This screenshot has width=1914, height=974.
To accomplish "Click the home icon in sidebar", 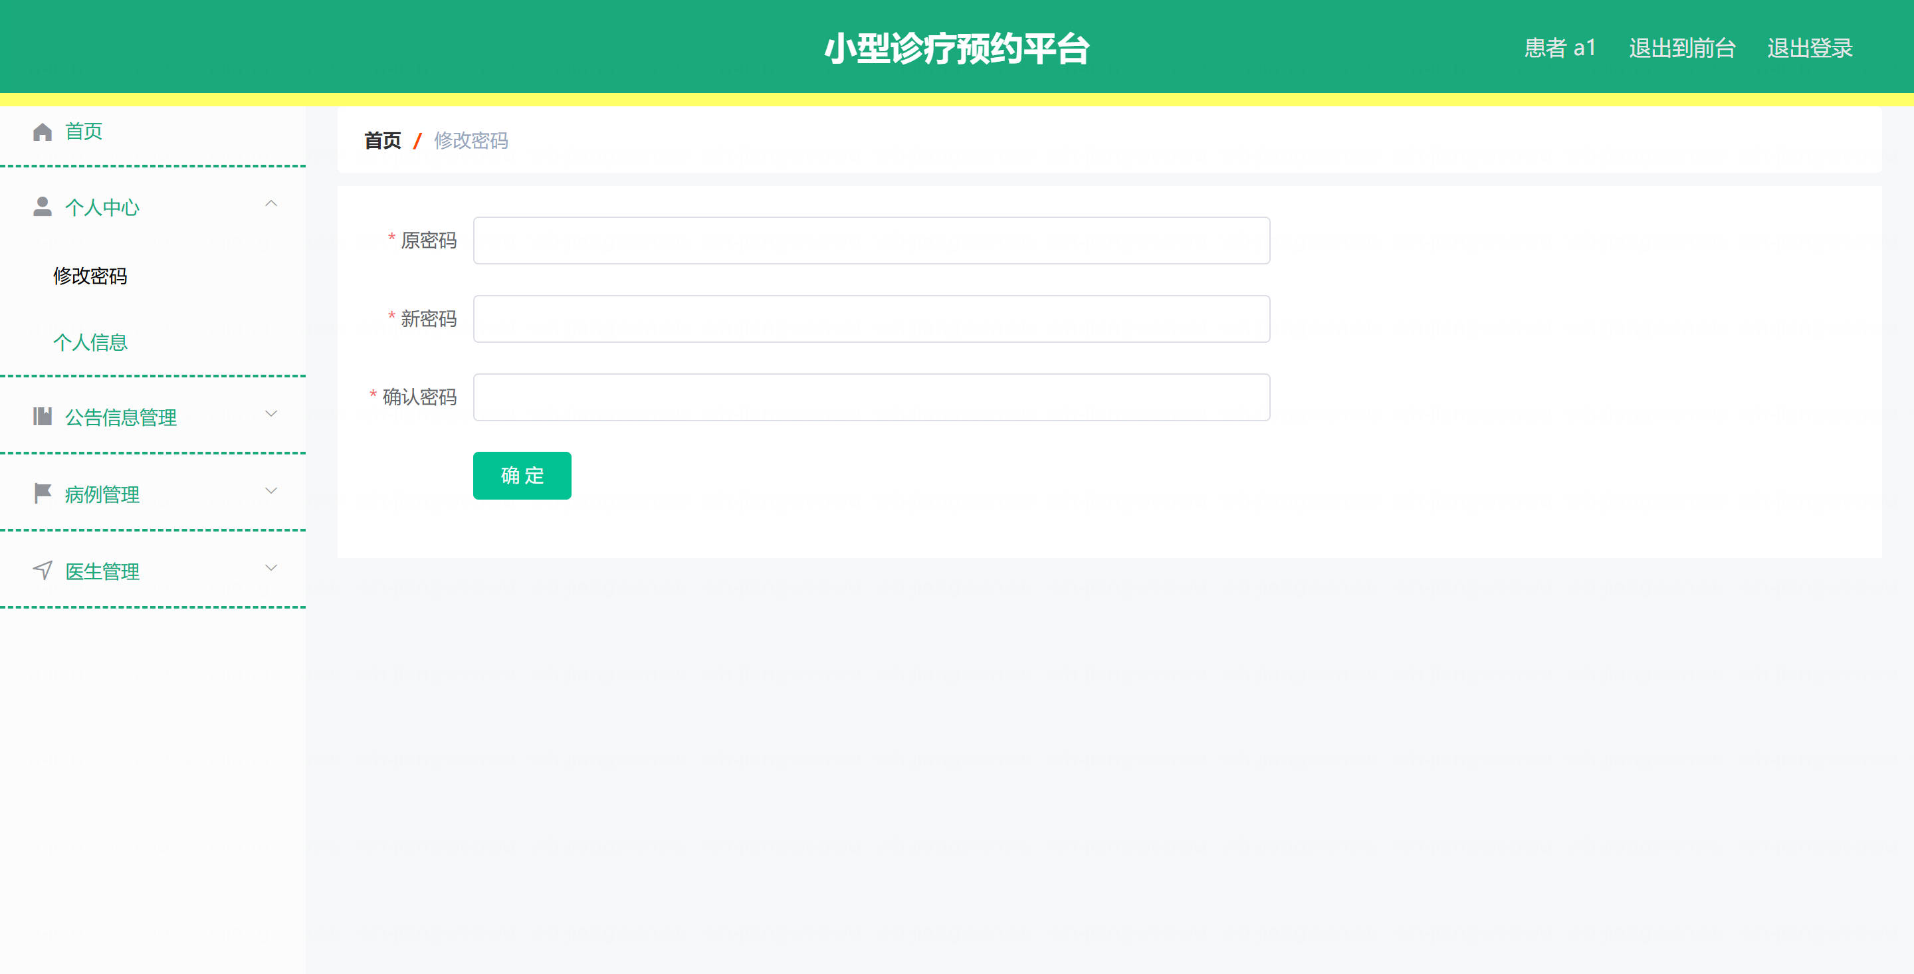I will pos(43,132).
